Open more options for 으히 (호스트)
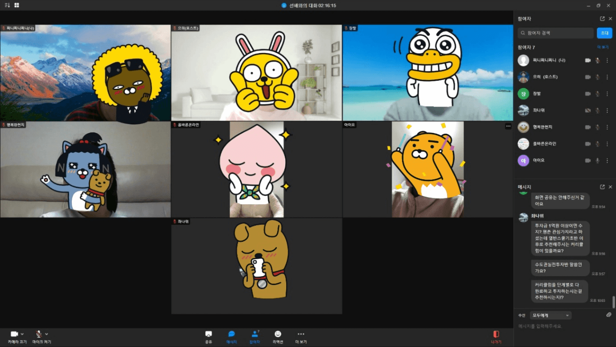This screenshot has height=347, width=616. click(x=607, y=77)
